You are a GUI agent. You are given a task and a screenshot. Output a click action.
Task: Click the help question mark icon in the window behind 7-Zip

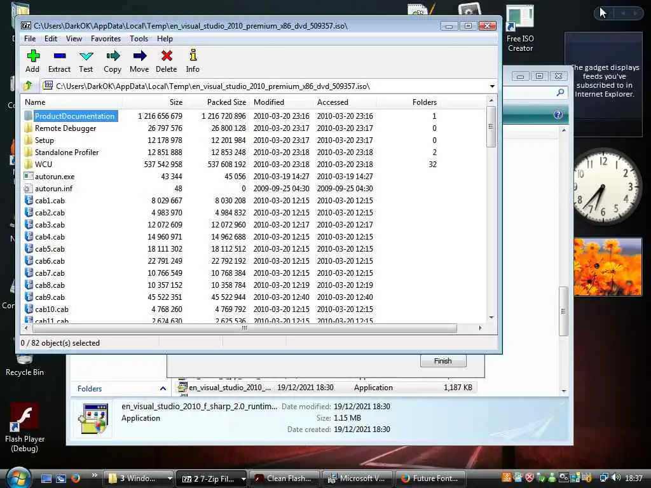(558, 114)
